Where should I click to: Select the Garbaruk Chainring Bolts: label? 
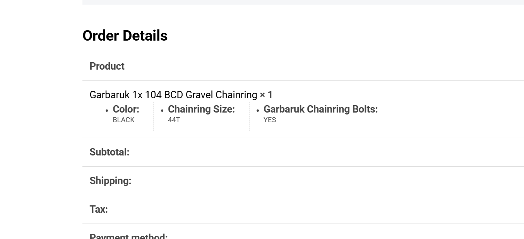(x=320, y=109)
